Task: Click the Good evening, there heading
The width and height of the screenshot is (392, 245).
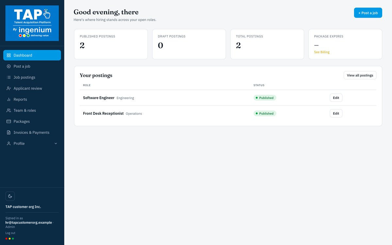Action: pos(106,12)
